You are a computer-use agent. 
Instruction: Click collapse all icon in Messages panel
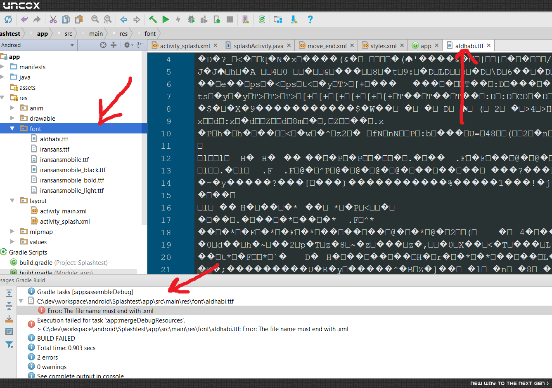pyautogui.click(x=9, y=306)
